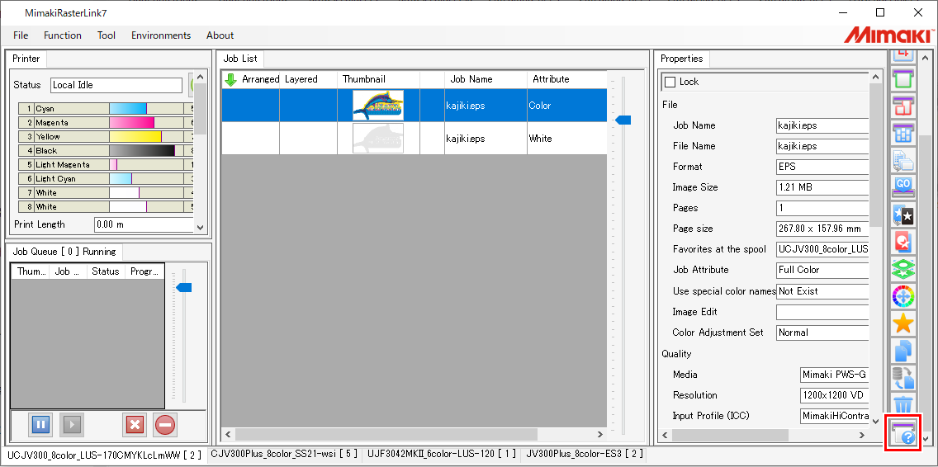Open the Environments menu
This screenshot has height=467, width=938.
tap(161, 35)
